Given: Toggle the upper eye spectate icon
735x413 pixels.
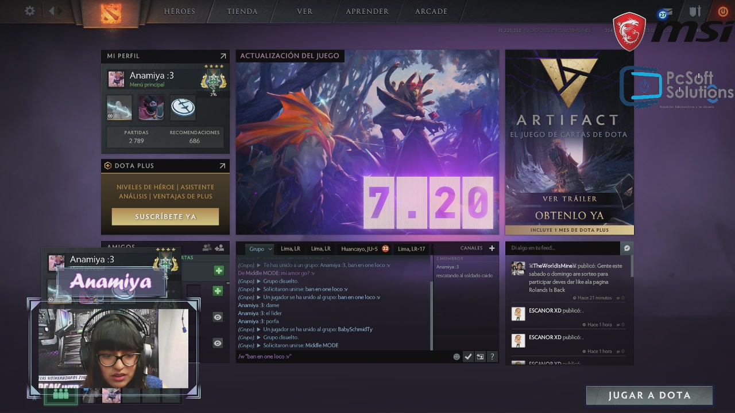Looking at the screenshot, I should point(218,317).
